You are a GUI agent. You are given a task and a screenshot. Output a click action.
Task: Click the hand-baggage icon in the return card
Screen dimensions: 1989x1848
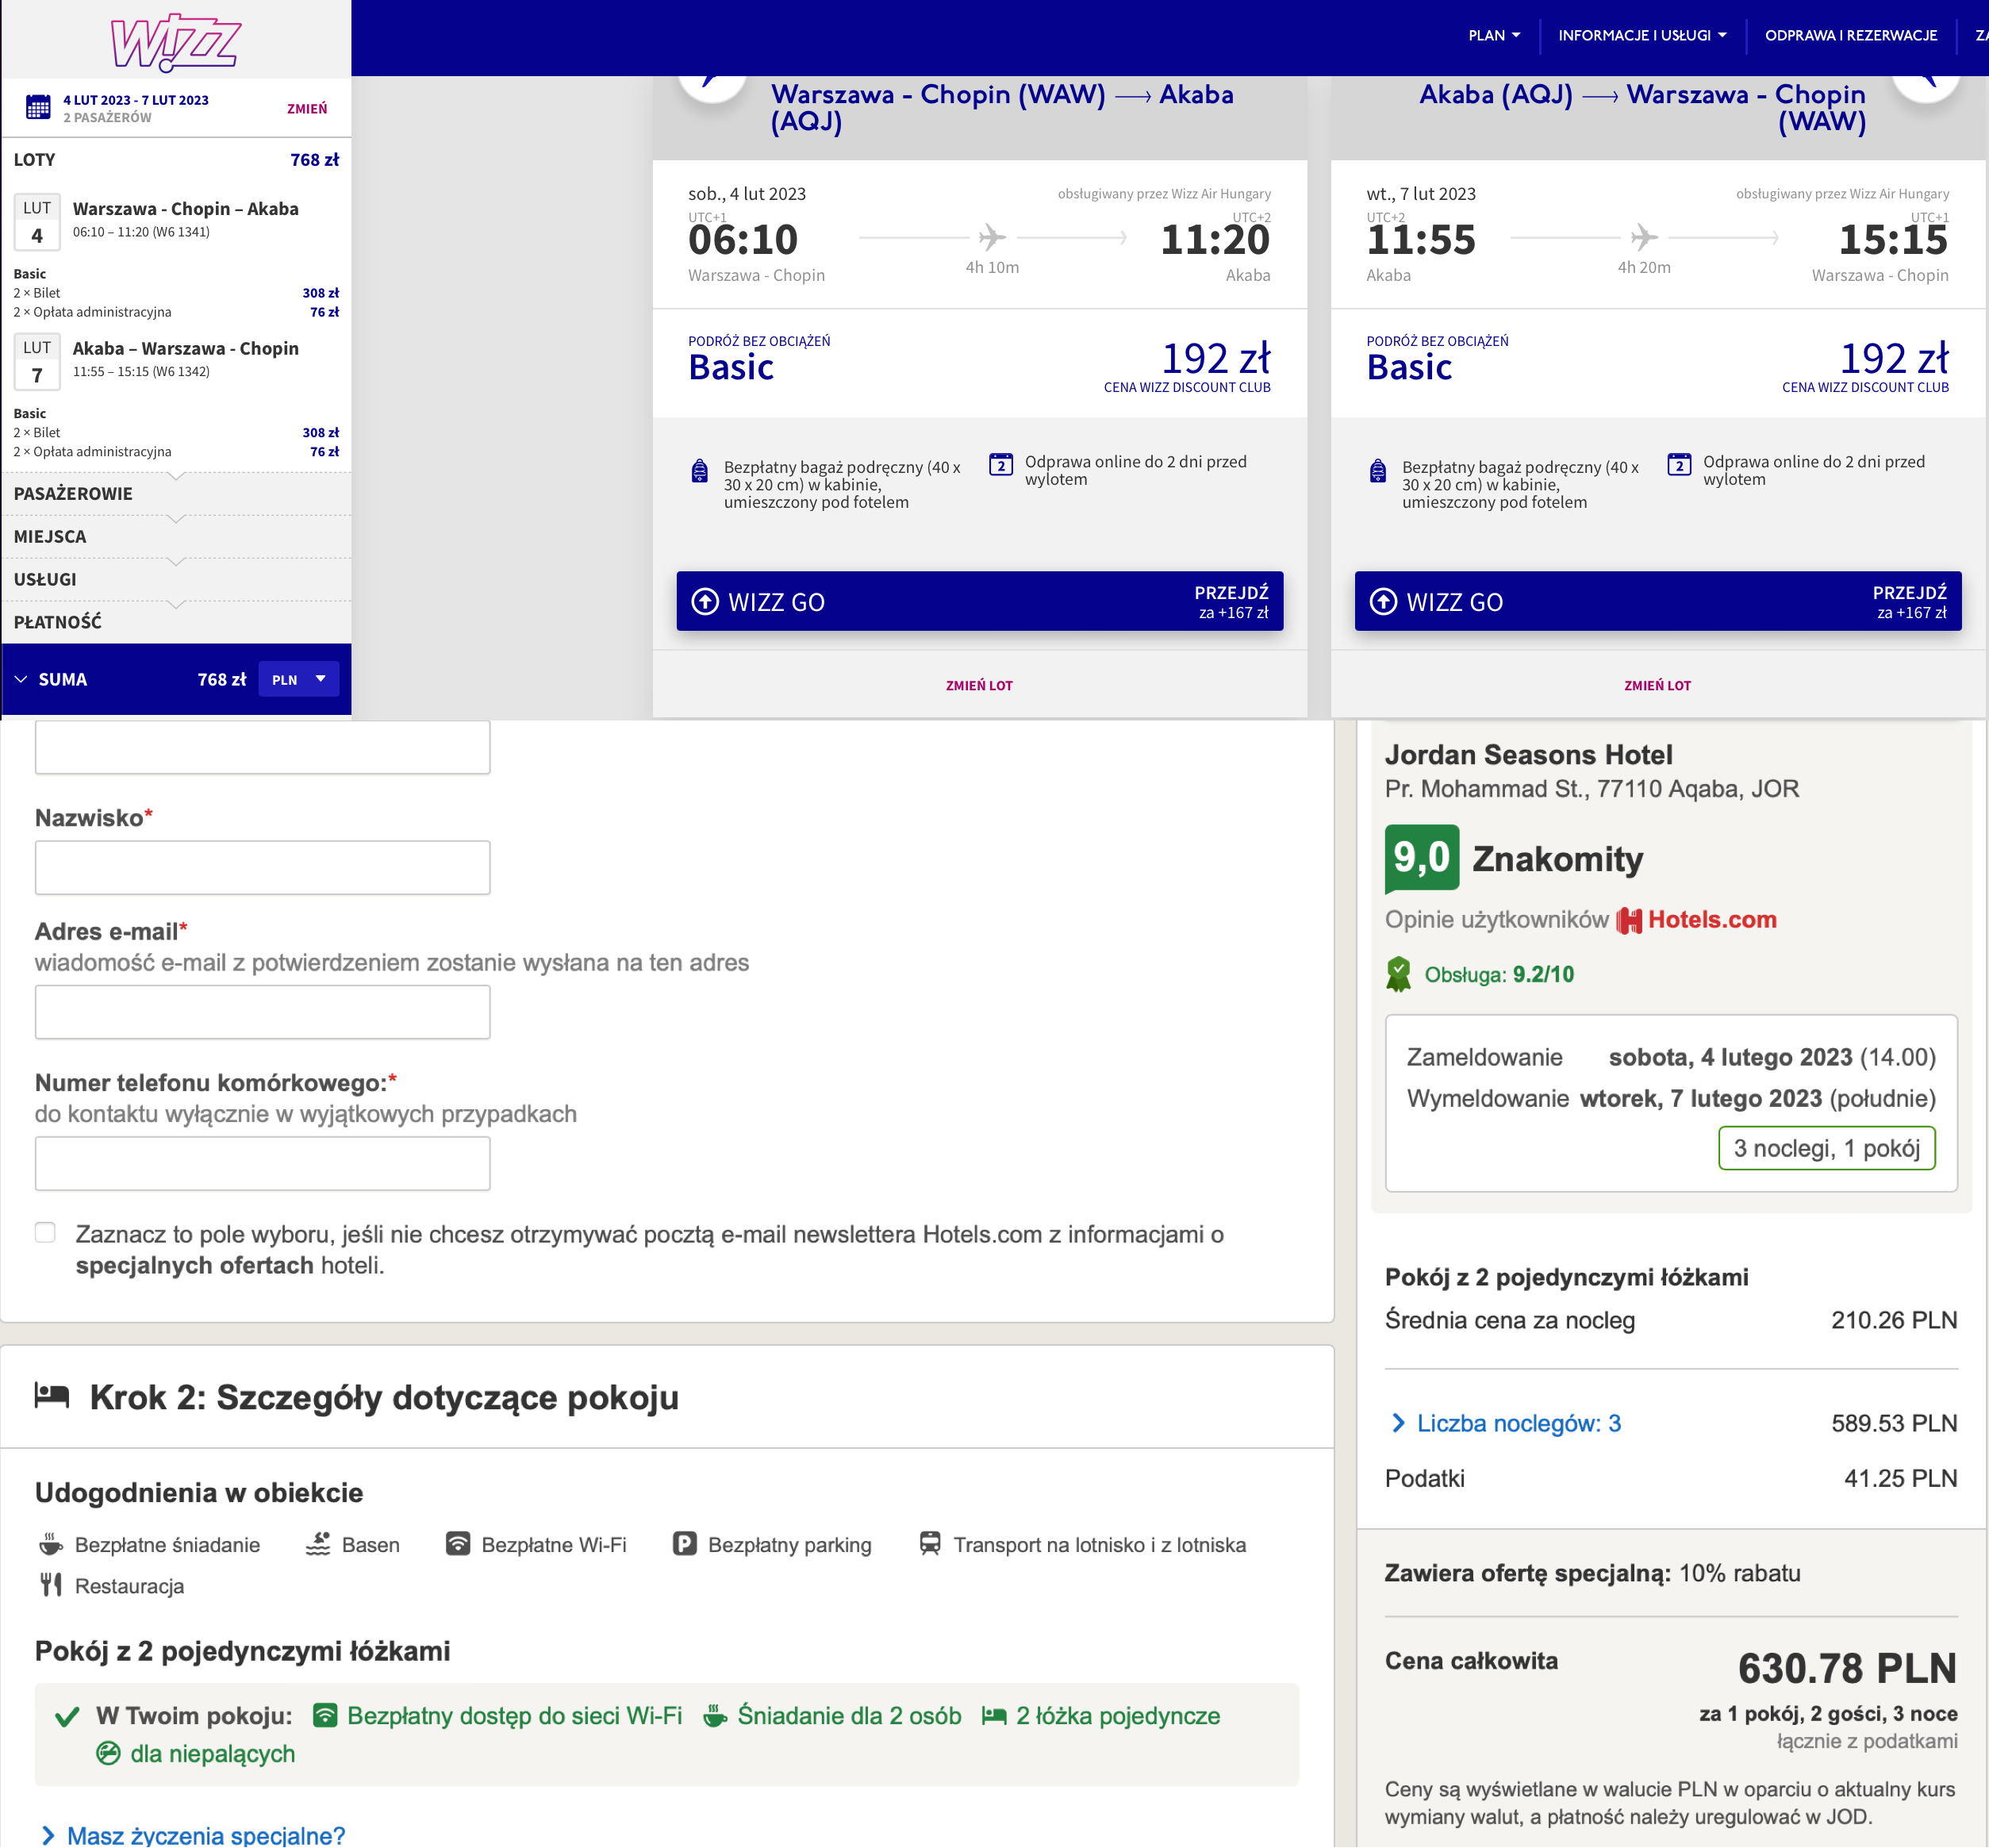tap(1378, 471)
